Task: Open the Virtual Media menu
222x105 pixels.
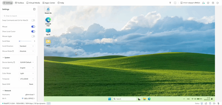Action: coord(33,3)
